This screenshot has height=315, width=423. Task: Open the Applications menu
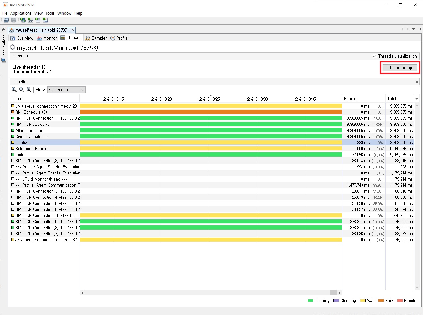pyautogui.click(x=21, y=13)
